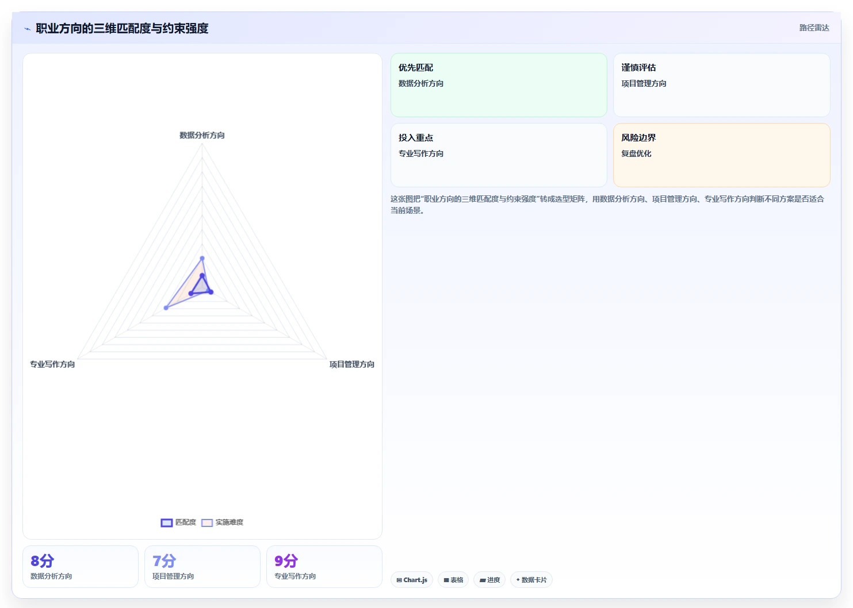Toggle the 匹配度 legend swatch

pos(167,522)
